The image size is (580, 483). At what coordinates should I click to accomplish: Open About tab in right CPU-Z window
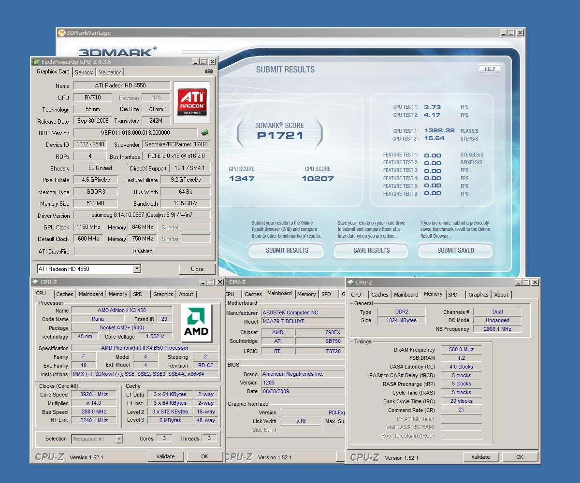click(501, 295)
